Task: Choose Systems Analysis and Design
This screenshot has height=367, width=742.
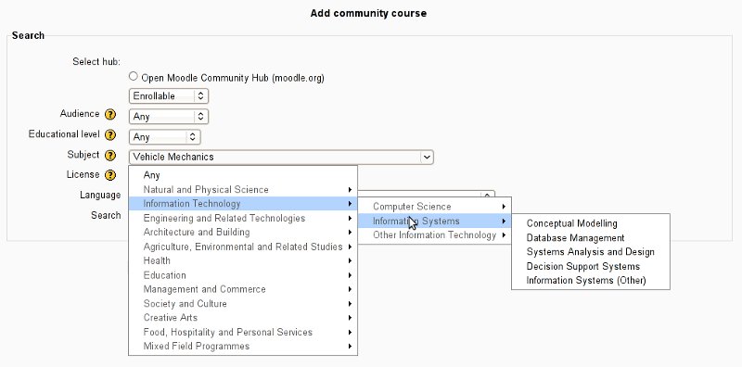Action: [x=591, y=252]
